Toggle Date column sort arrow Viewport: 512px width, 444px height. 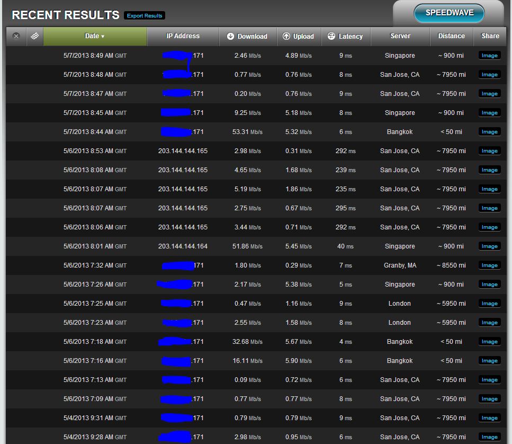pyautogui.click(x=103, y=36)
